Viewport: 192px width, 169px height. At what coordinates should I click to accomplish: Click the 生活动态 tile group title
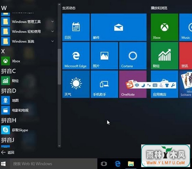point(69,8)
